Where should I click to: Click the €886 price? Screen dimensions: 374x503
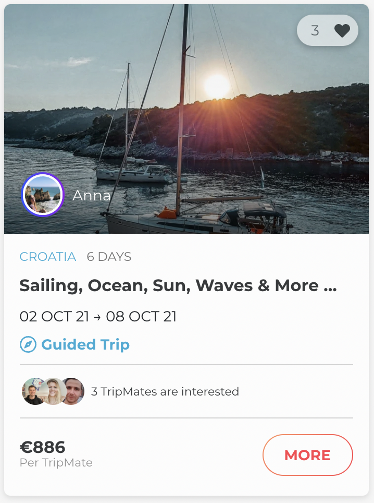(x=43, y=447)
